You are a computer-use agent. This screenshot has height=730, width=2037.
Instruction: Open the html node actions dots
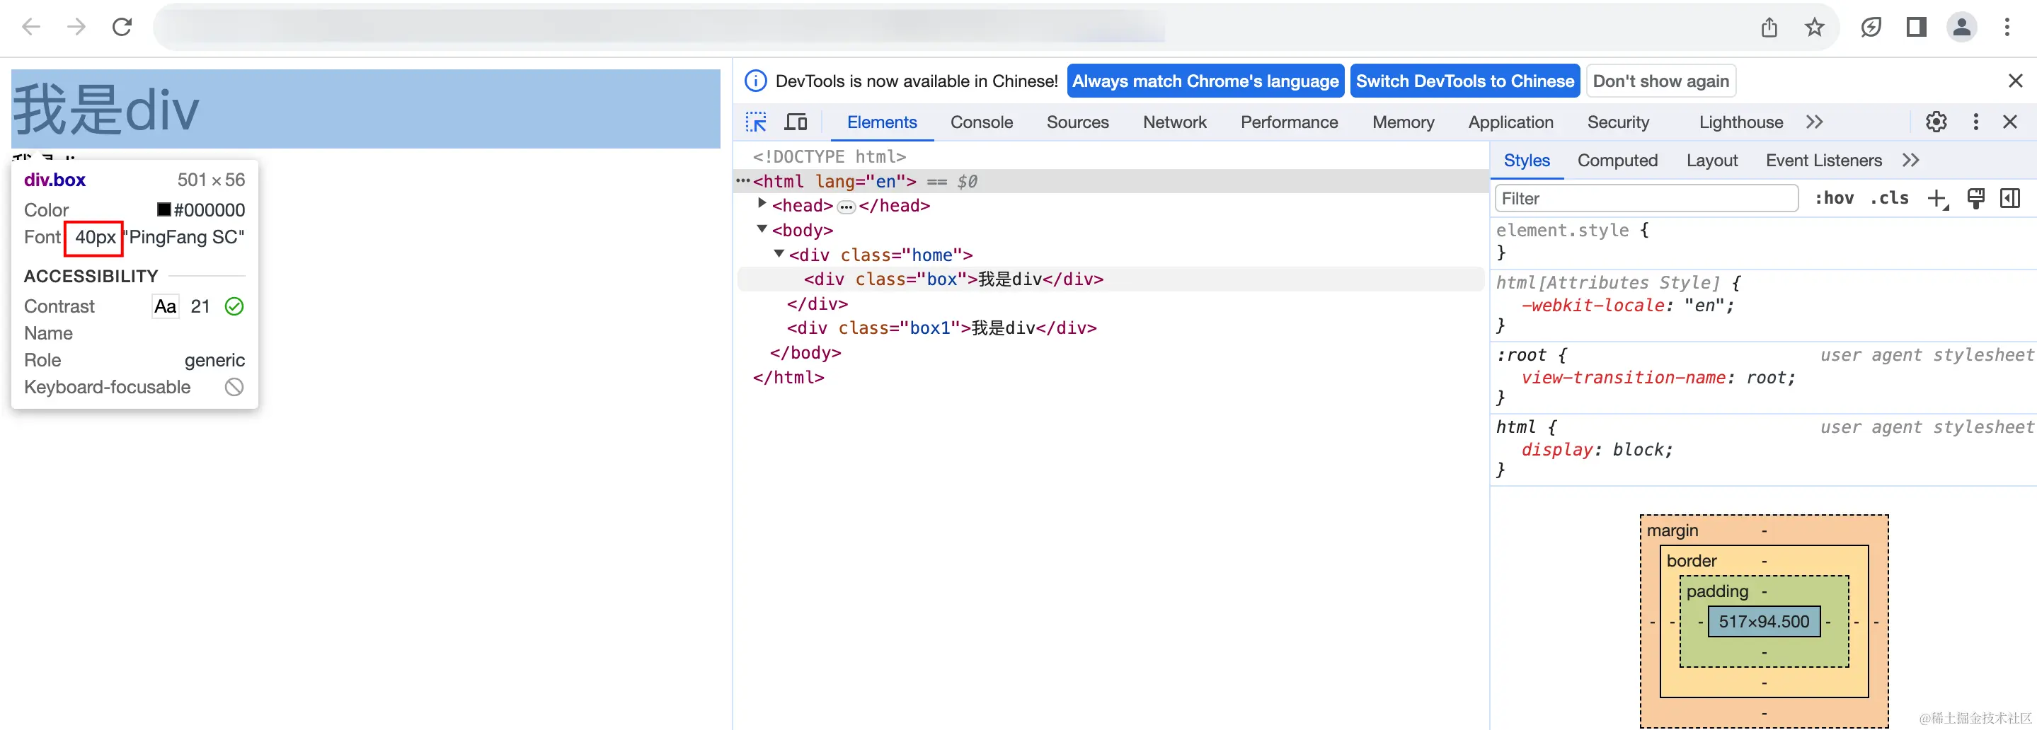[742, 181]
